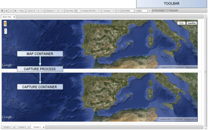
Task: Click the orange Street View pegman icon
Action: [x=5, y=24]
